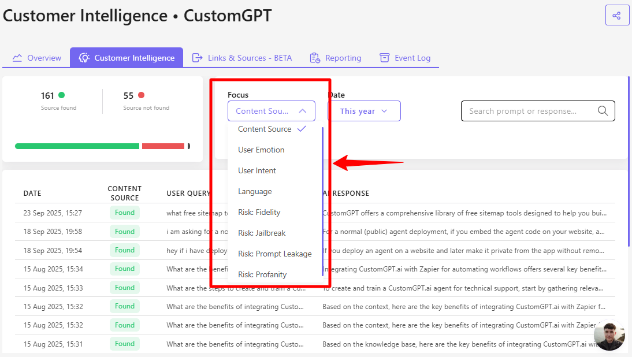
Task: Choose User Emotion focus option
Action: 261,150
